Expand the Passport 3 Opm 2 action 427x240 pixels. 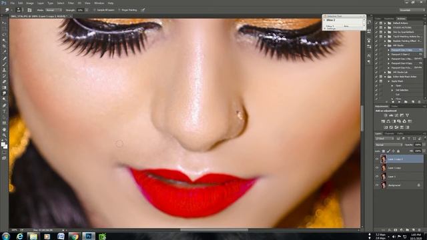point(388,55)
